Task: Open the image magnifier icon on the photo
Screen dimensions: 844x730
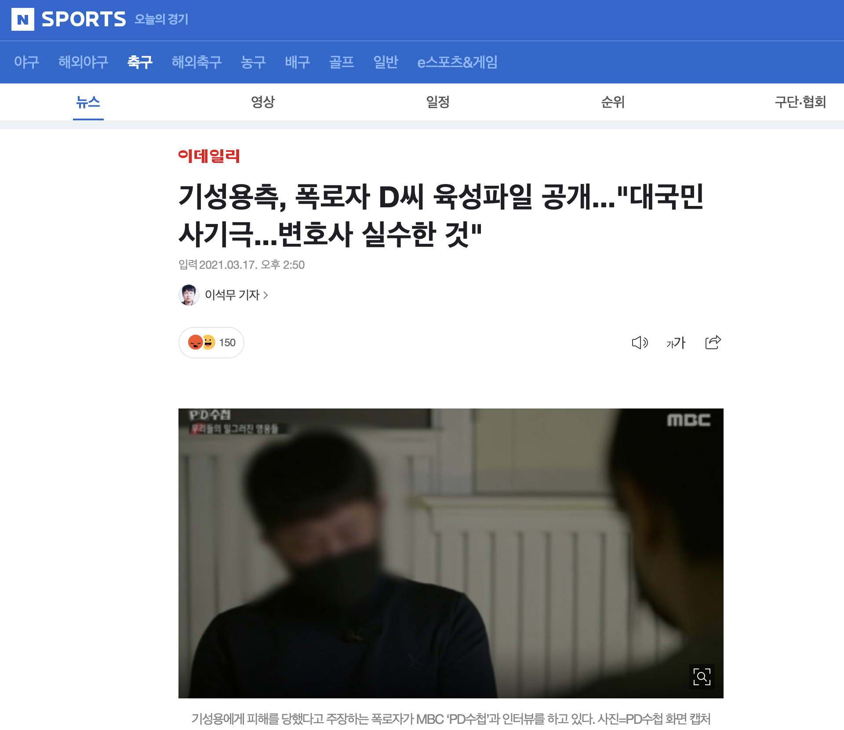Action: tap(702, 676)
